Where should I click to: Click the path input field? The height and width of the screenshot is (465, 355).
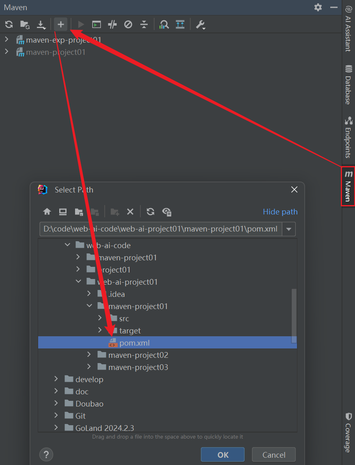(x=161, y=229)
